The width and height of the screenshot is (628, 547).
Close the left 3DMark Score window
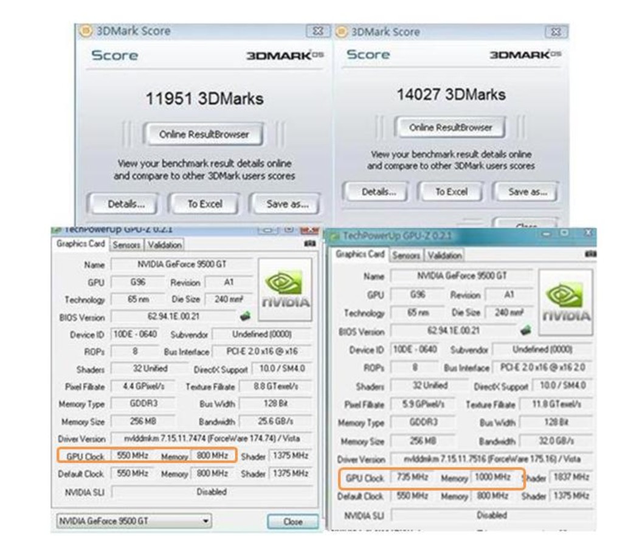click(317, 31)
